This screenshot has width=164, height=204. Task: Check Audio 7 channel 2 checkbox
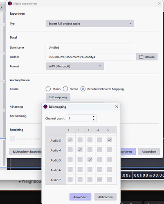click(x=80, y=180)
